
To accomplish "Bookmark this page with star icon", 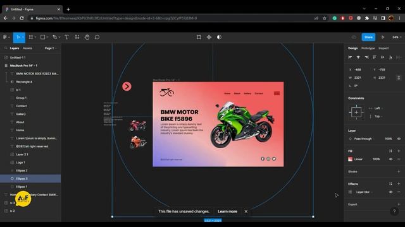I will point(325,18).
